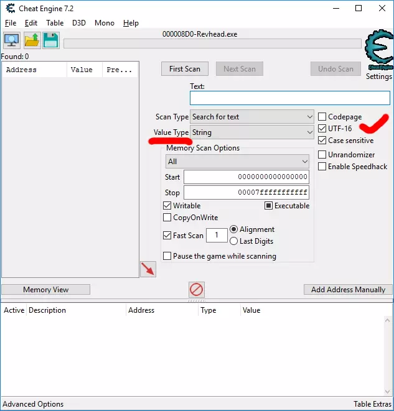394x411 pixels.
Task: Click the Start address field
Action: pyautogui.click(x=246, y=177)
